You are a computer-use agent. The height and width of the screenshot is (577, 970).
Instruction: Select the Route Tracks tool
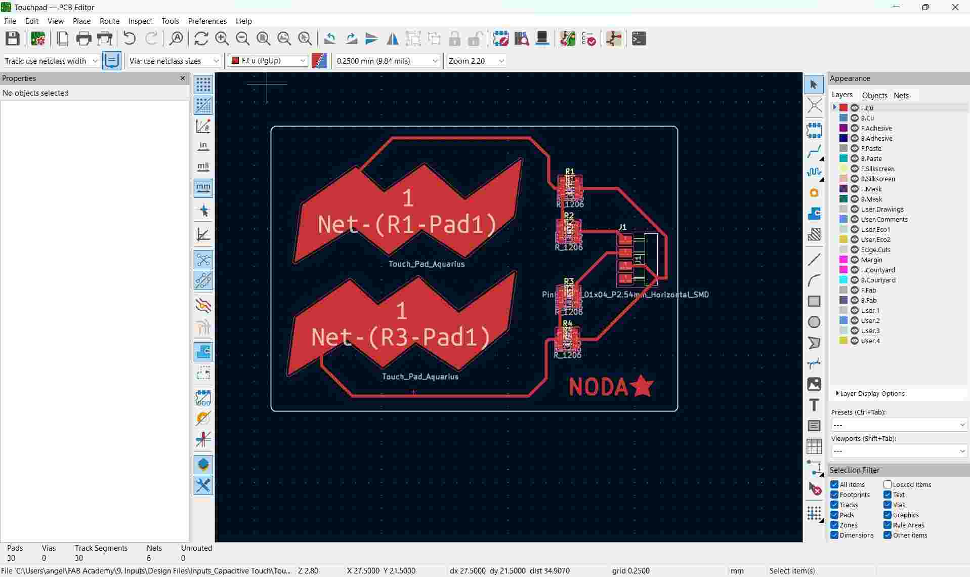click(814, 152)
